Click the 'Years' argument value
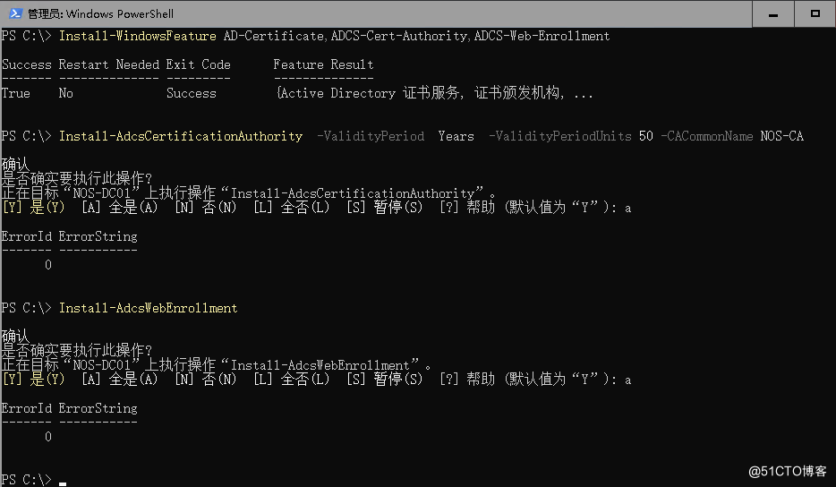Screen dimensions: 836x487 456,136
